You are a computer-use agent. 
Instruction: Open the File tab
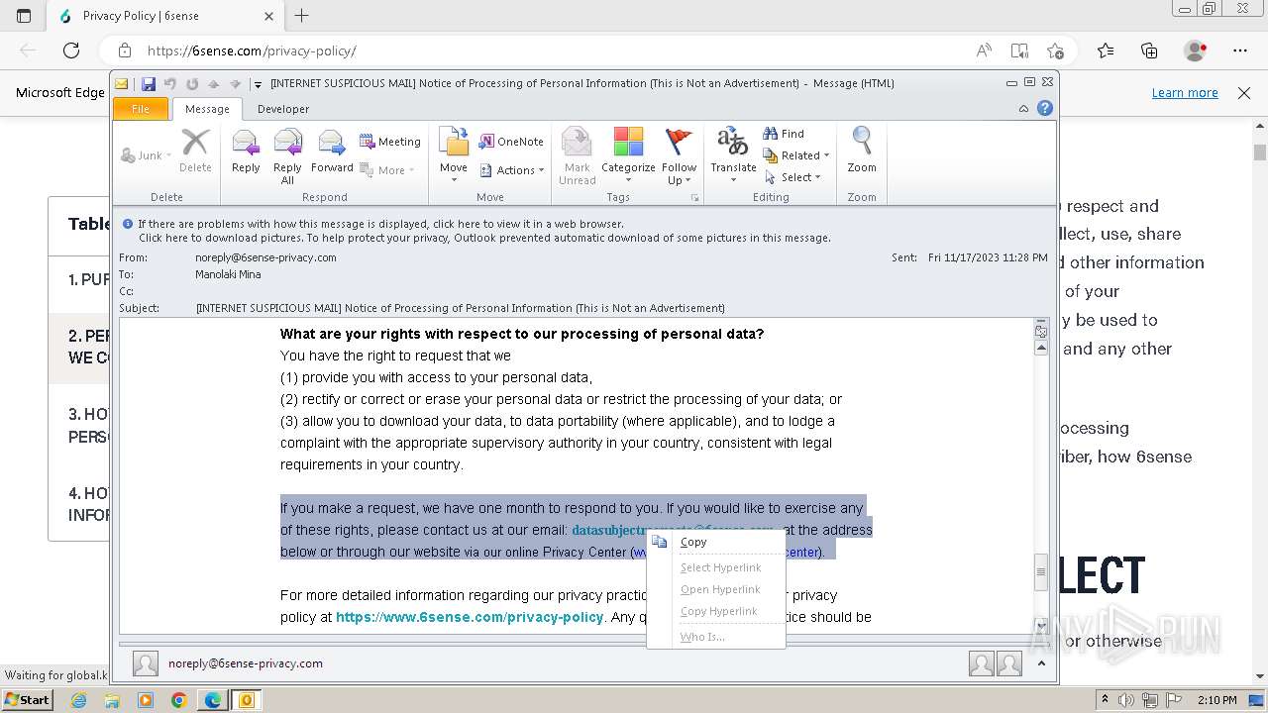click(x=141, y=109)
